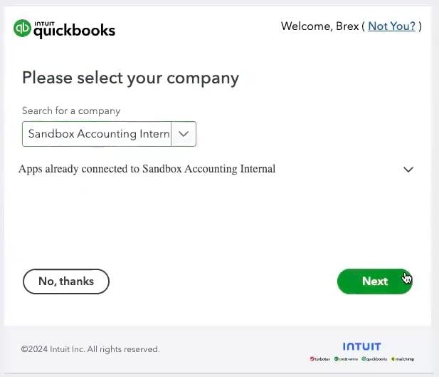Screen dimensions: 439x377
Task: Expand the apps already connected section
Action: [408, 170]
